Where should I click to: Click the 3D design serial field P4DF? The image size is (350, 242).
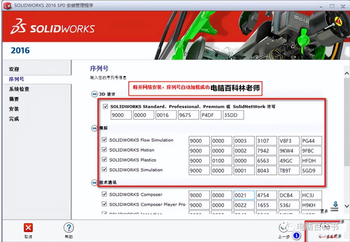coord(211,115)
